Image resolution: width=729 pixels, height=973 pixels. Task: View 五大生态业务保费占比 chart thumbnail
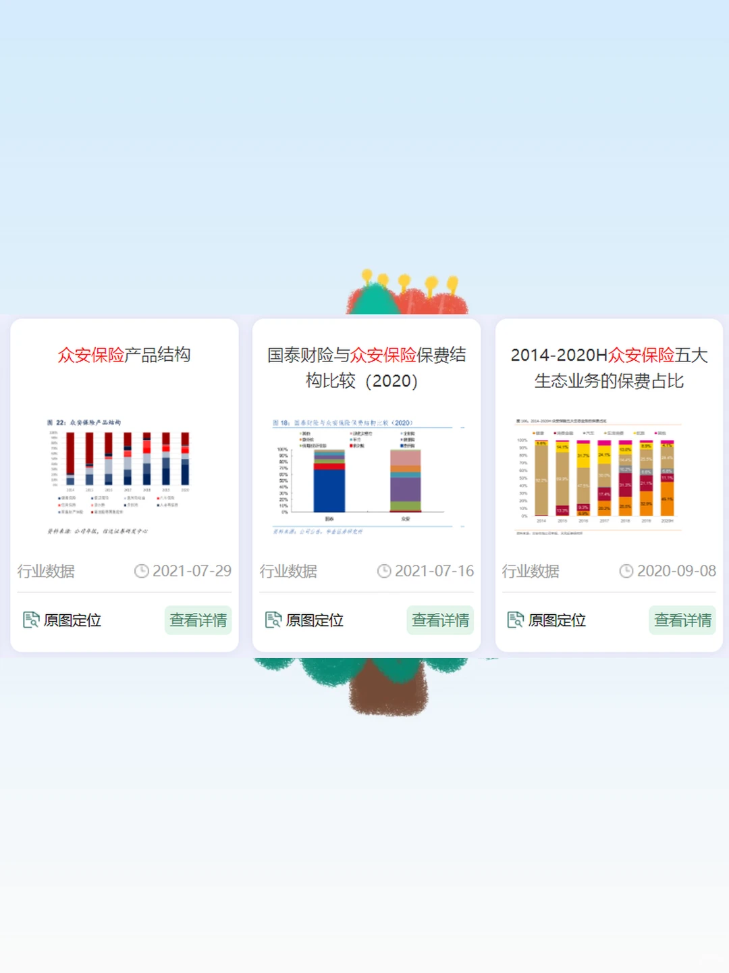click(598, 477)
